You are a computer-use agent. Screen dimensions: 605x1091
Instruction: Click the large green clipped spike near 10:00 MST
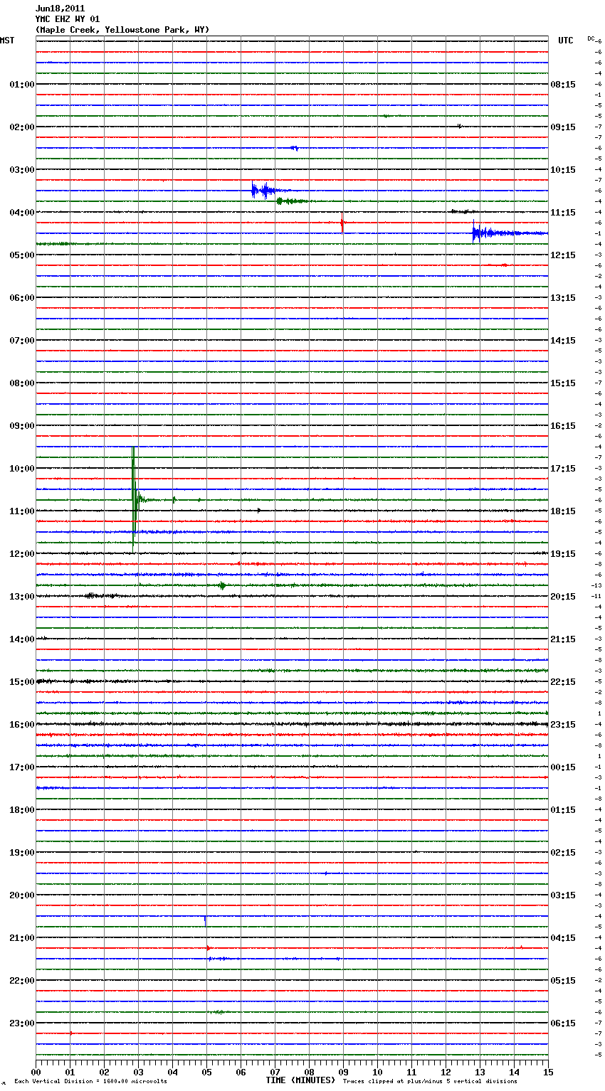pyautogui.click(x=133, y=500)
